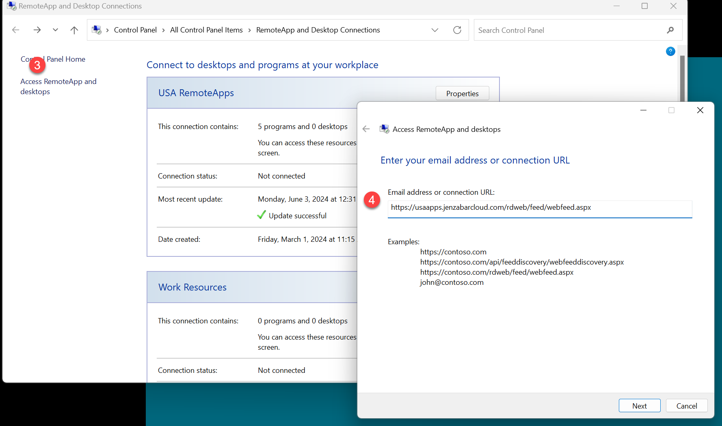Maximize the RemoteApp and Desktop Connections window
This screenshot has width=722, height=426.
644,6
